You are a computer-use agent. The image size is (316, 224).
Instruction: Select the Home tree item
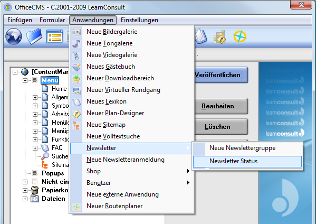point(59,89)
